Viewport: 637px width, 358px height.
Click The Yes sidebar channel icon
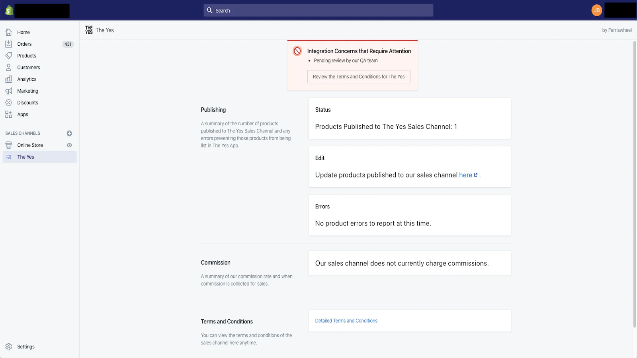[x=9, y=157]
